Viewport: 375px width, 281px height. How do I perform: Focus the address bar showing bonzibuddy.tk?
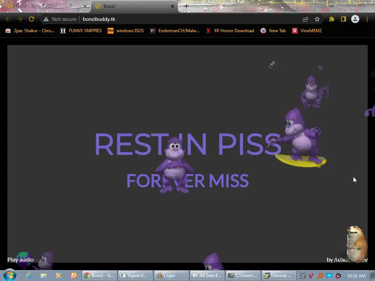(182, 19)
